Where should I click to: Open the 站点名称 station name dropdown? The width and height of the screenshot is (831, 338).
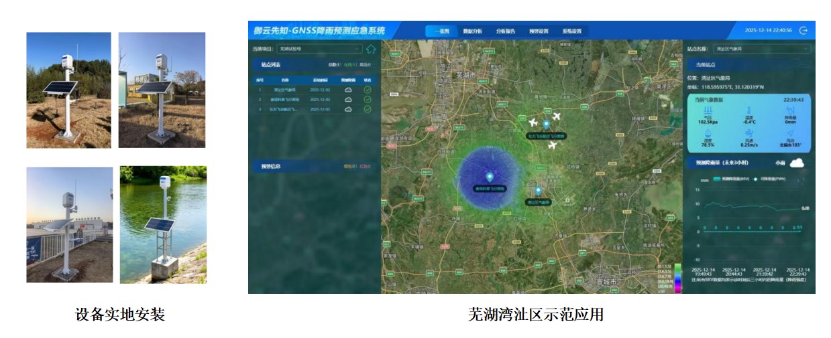point(763,49)
